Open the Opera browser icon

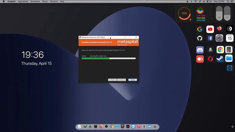coord(210,59)
